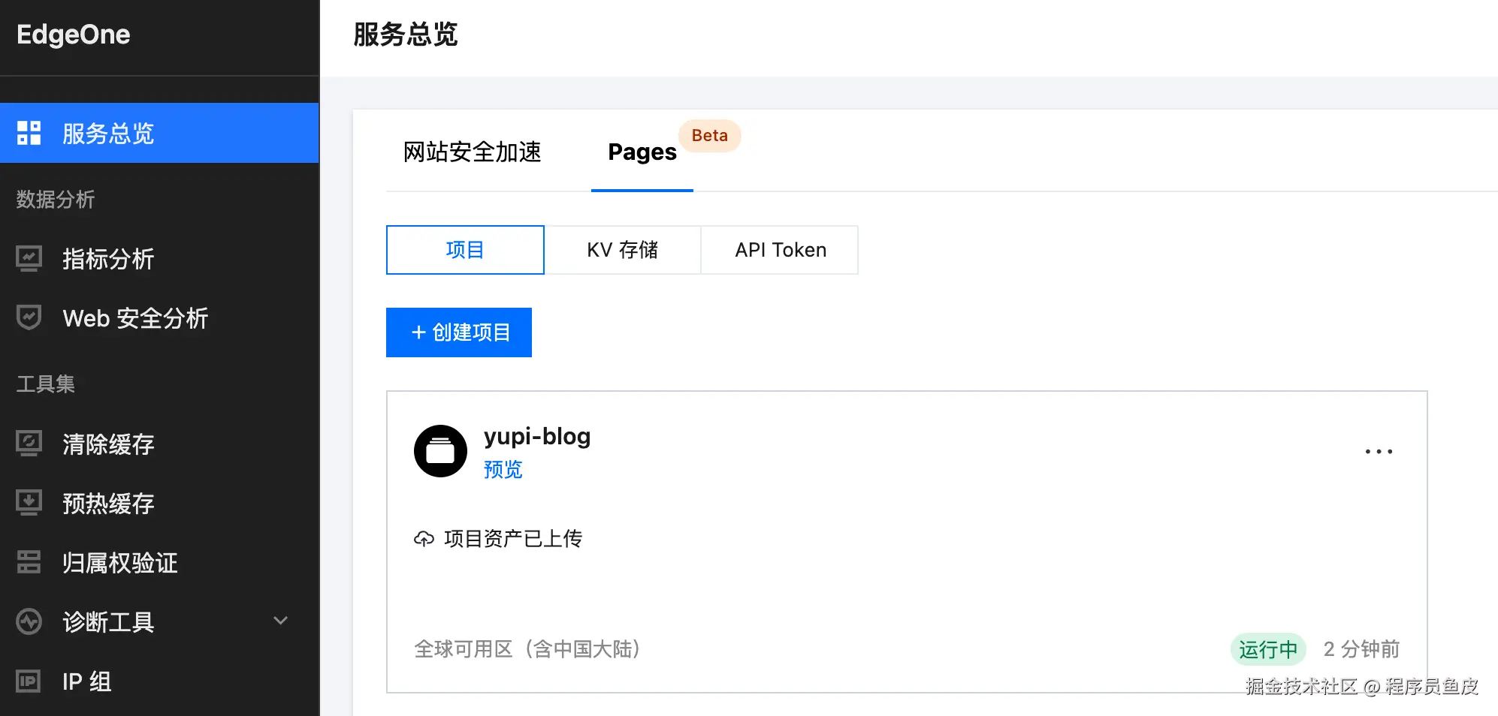Click the 清除缓存 sidebar icon
The image size is (1498, 716).
[x=29, y=444]
